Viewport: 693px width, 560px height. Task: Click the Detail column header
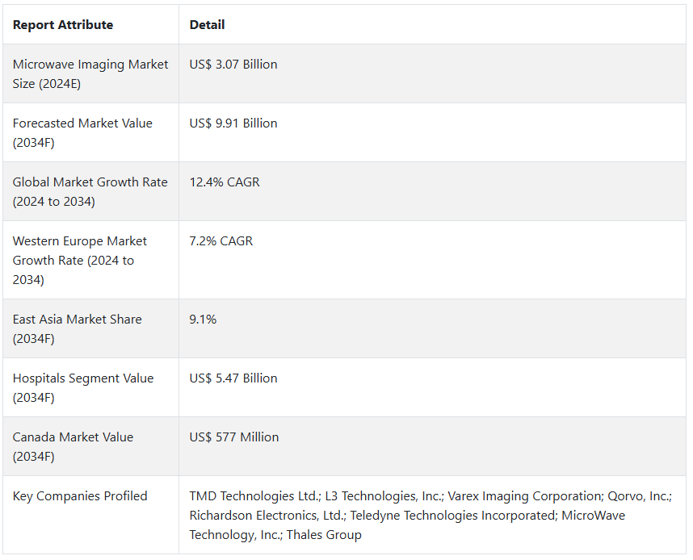pyautogui.click(x=207, y=25)
